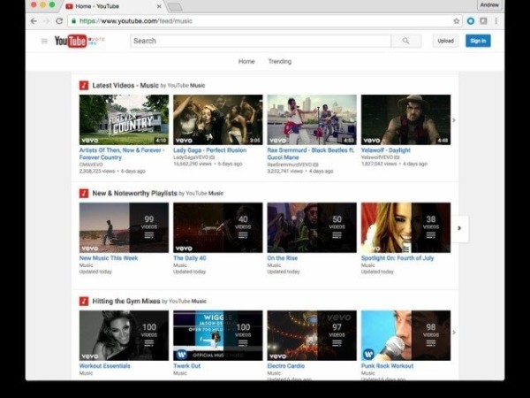Click the browser address bar URL
This screenshot has width=530, height=398.
click(x=136, y=21)
